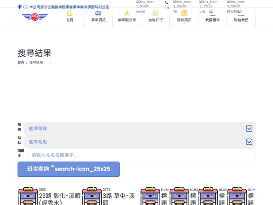Focus the station keyword input field
The height and width of the screenshot is (205, 273).
coord(142,155)
